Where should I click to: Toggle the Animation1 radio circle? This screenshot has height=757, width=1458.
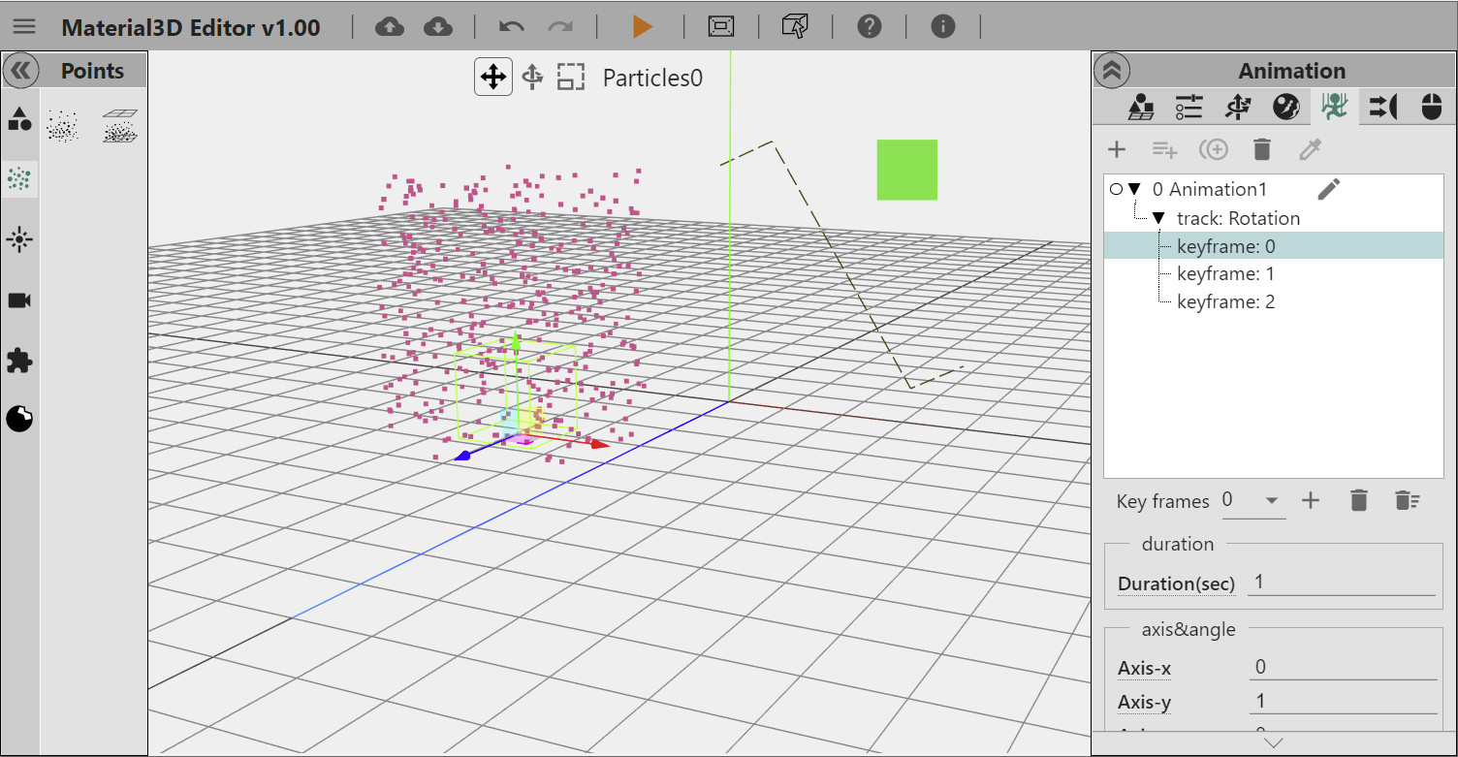(1116, 190)
